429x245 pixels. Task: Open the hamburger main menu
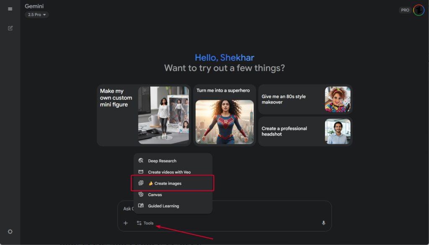10,9
